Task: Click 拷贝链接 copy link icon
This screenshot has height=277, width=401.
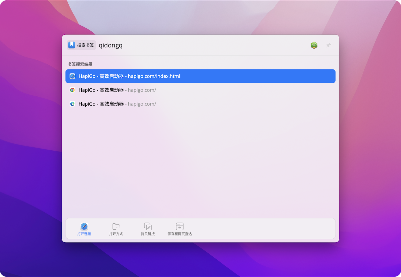Action: (x=148, y=227)
